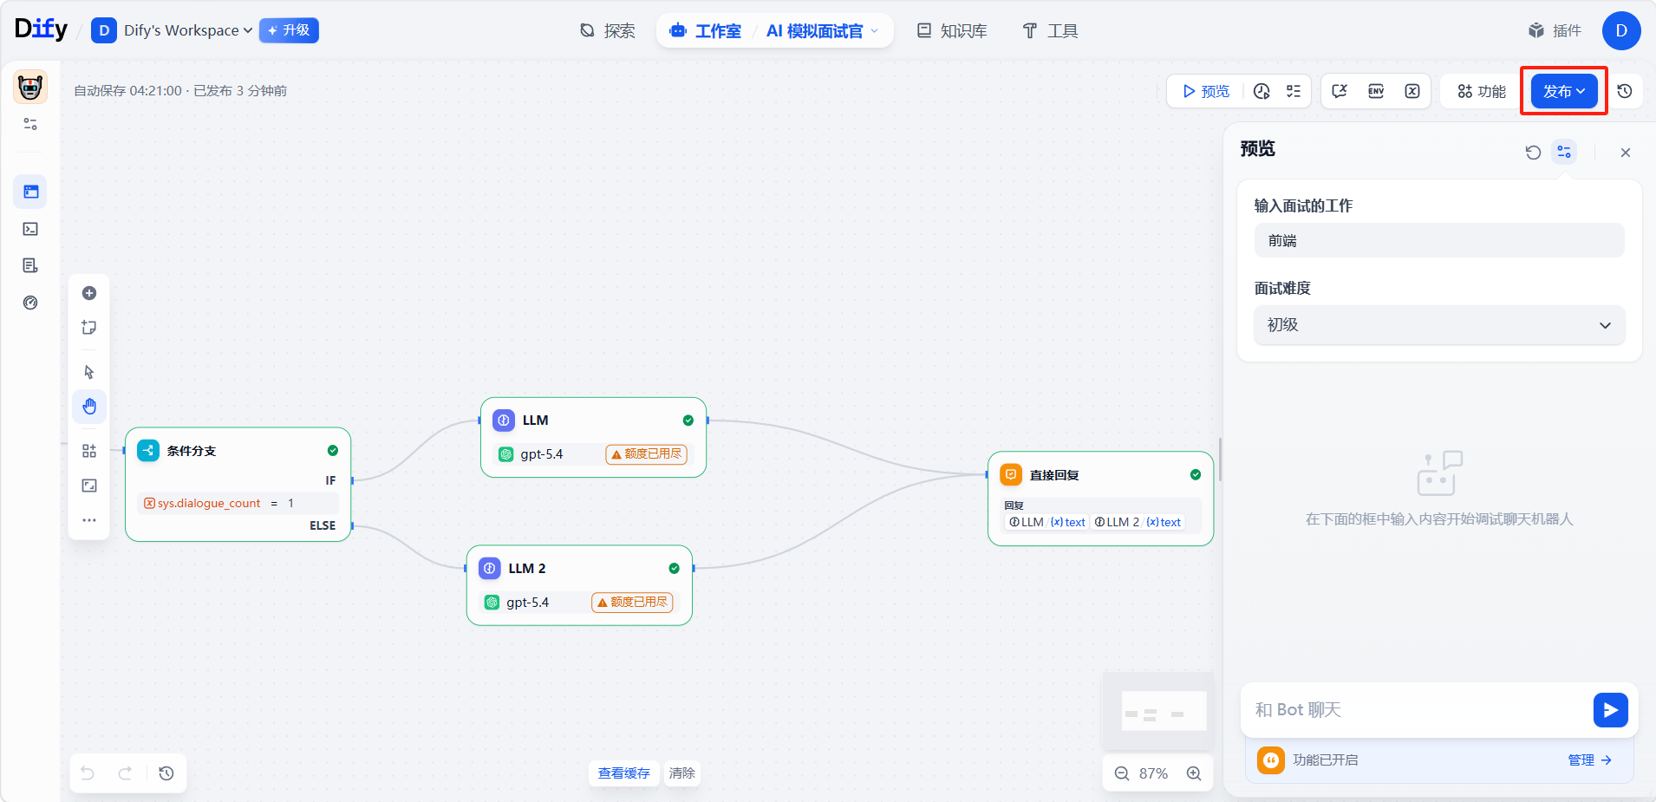Click the add node plus icon
The image size is (1656, 802).
pyautogui.click(x=88, y=293)
